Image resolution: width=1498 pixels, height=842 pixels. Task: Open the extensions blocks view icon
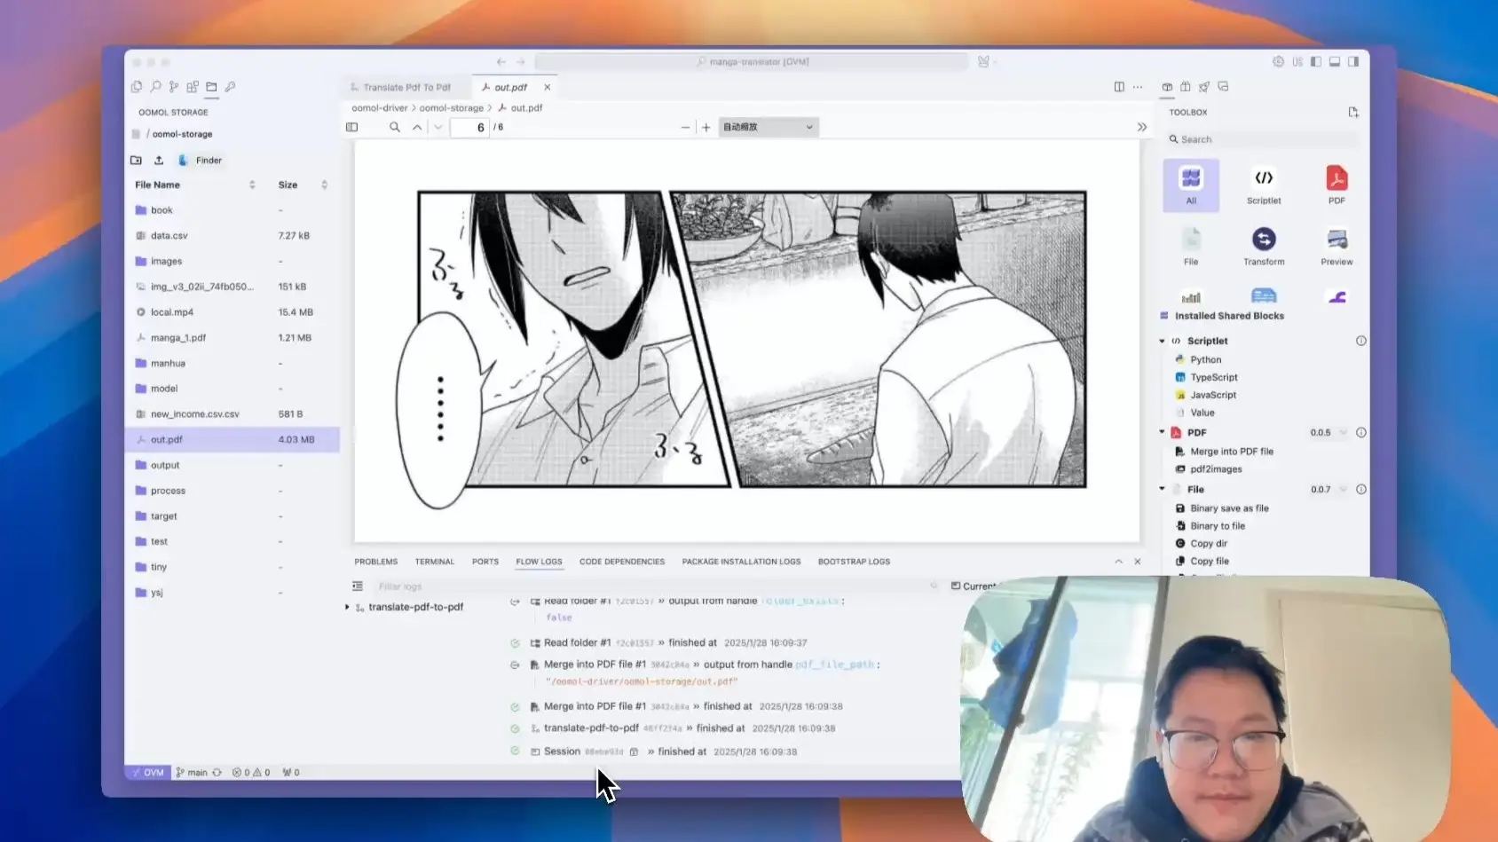(193, 87)
